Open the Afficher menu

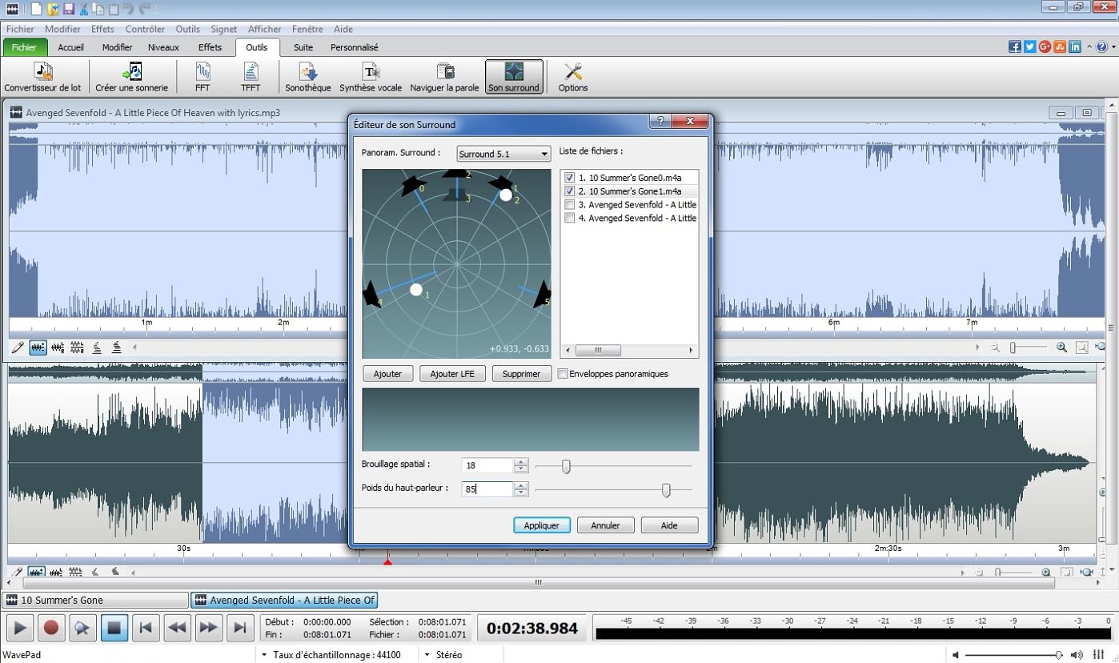pos(264,29)
